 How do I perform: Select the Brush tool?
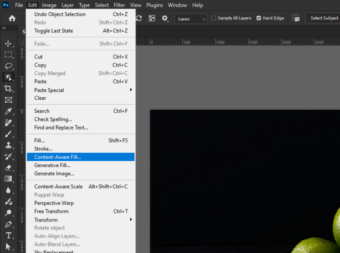point(8,134)
